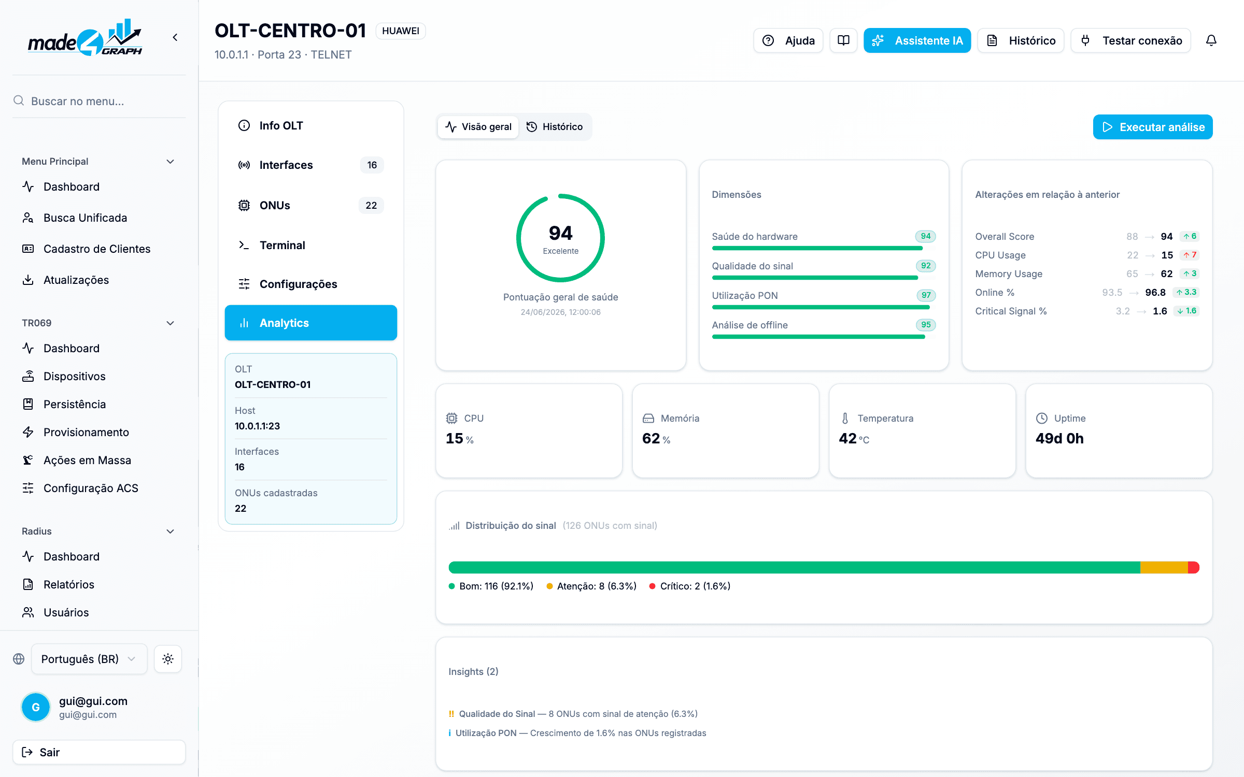Click the signal bars icon in Distribuição do sinal
Image resolution: width=1244 pixels, height=777 pixels.
coord(455,526)
